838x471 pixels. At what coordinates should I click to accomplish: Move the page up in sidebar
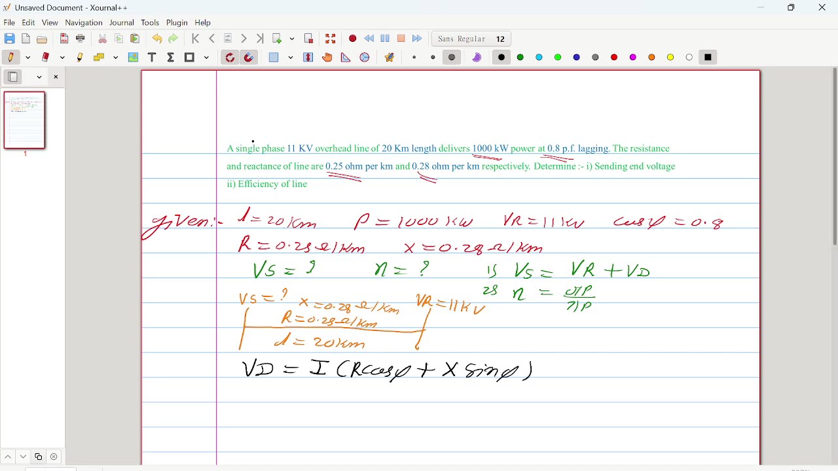(x=8, y=457)
